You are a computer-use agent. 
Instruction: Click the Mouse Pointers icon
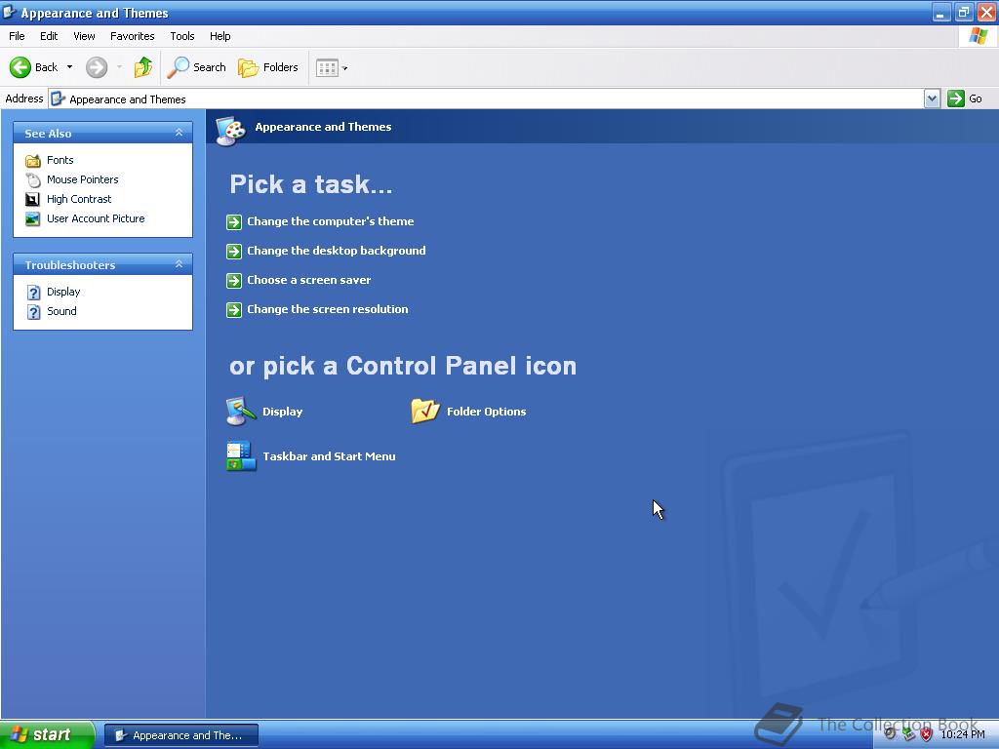pyautogui.click(x=32, y=180)
